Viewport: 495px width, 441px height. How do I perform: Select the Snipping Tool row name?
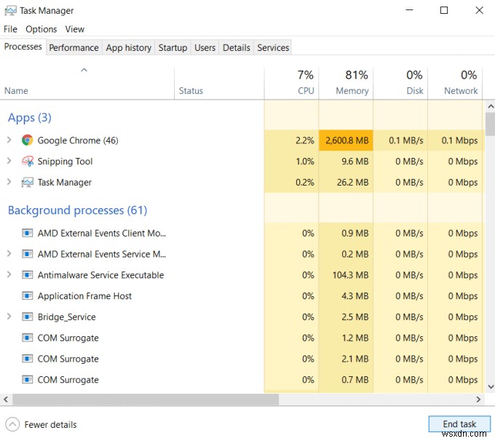coord(65,162)
